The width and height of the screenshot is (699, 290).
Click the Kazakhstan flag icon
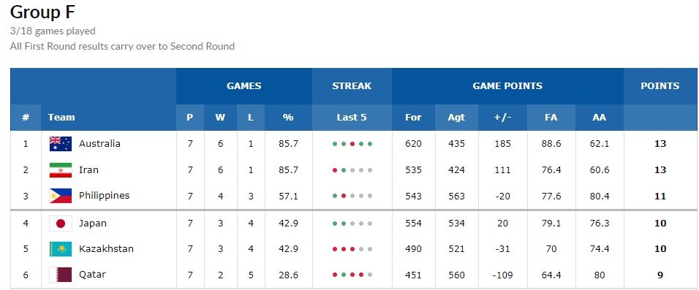[61, 249]
